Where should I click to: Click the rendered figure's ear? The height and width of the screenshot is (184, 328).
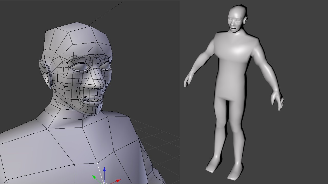point(246,19)
